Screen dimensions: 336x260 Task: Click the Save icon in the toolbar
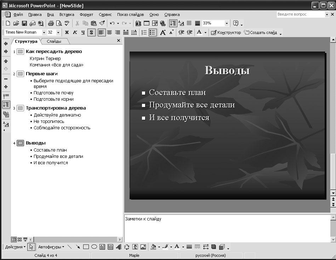click(x=24, y=23)
